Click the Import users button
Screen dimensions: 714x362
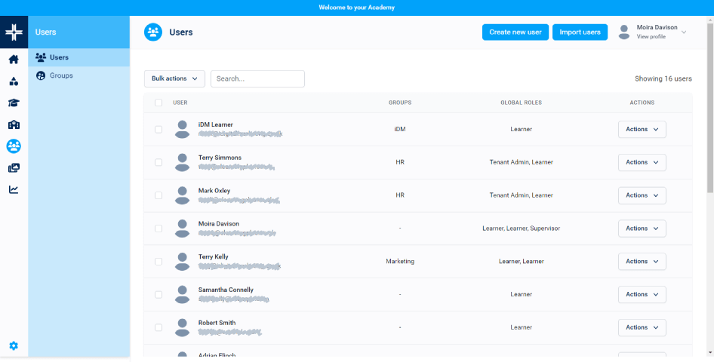(580, 32)
